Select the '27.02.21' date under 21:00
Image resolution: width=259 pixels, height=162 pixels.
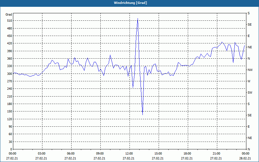[x=216, y=158]
